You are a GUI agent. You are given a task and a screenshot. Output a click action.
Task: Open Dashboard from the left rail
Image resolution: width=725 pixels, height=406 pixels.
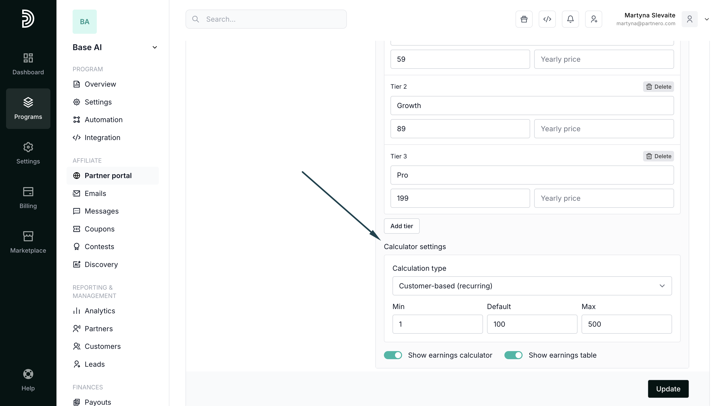pyautogui.click(x=28, y=64)
